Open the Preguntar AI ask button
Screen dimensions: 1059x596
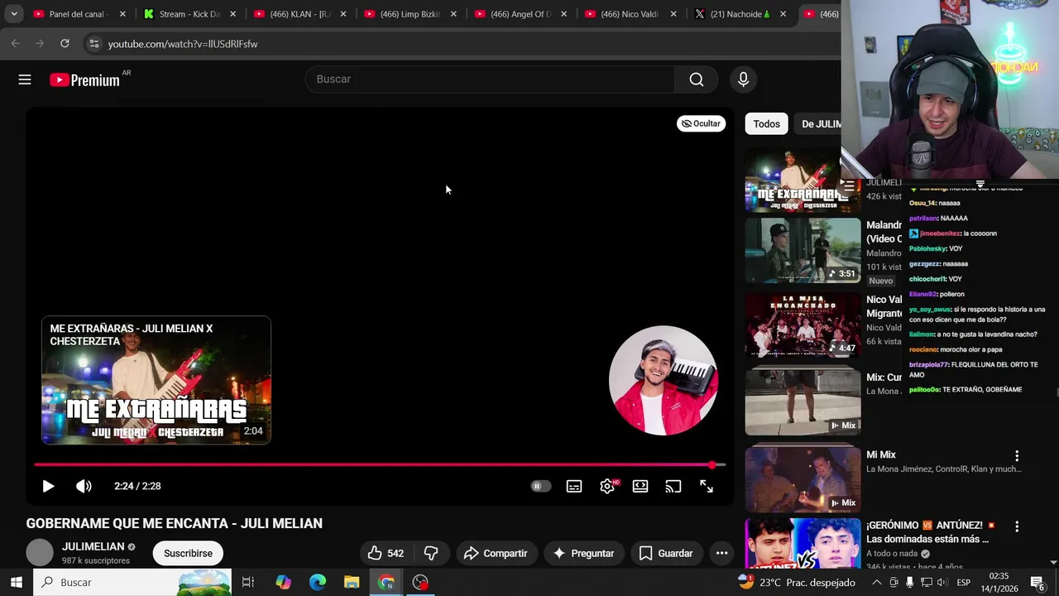click(x=584, y=553)
